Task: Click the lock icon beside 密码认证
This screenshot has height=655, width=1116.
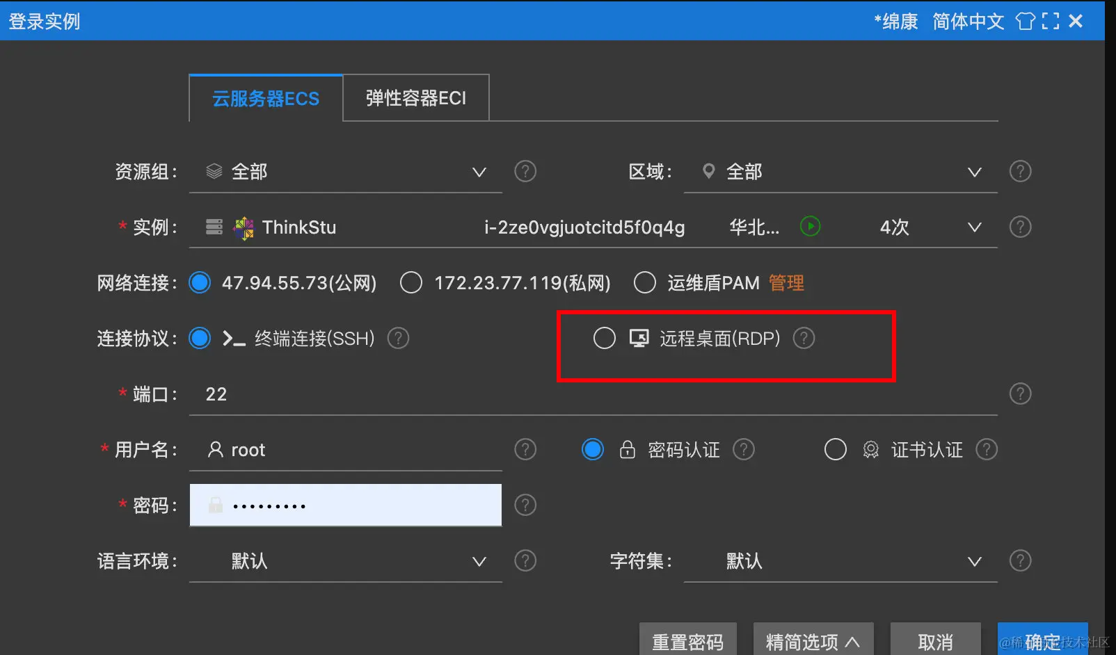Action: click(628, 449)
